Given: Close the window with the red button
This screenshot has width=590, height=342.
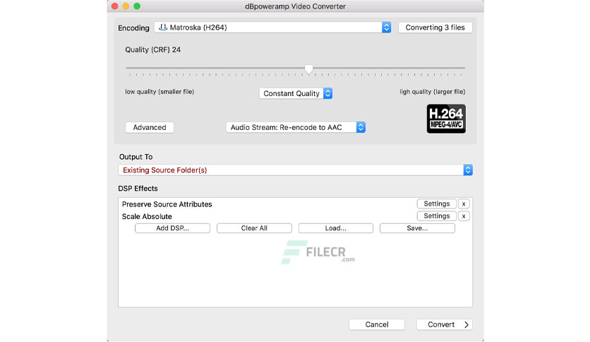Looking at the screenshot, I should (115, 6).
